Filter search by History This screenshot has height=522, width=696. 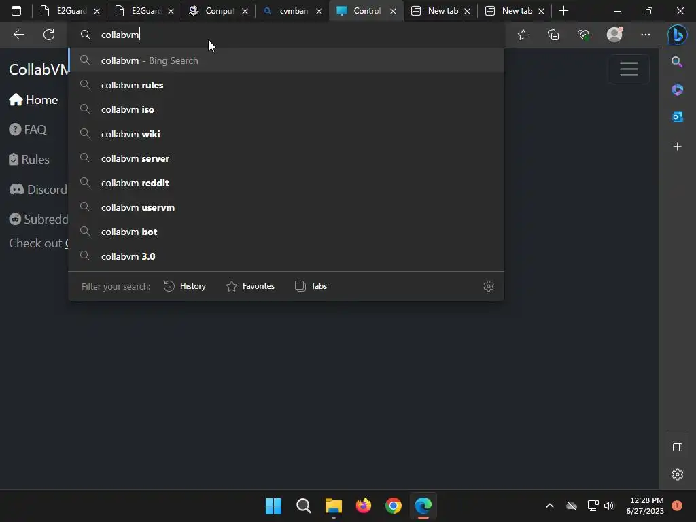(x=185, y=286)
